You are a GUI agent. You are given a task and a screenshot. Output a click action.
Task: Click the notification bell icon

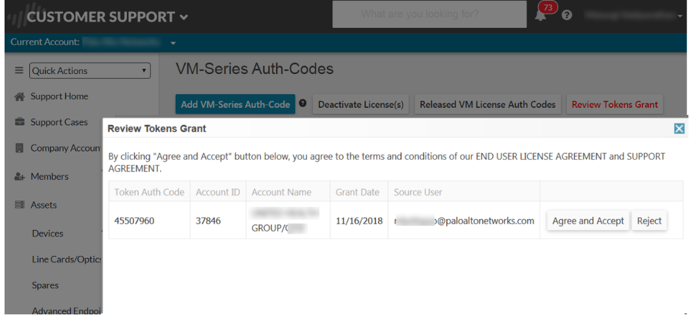541,16
